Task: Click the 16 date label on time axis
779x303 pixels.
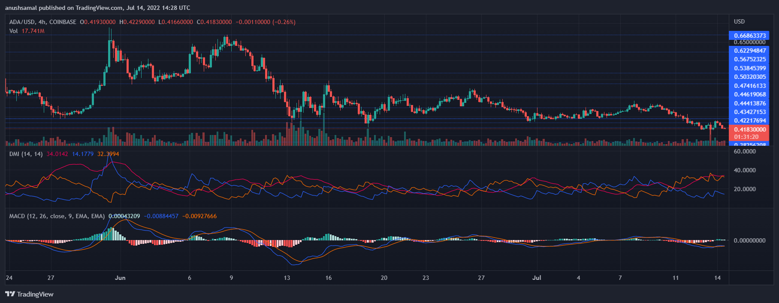Action: point(328,278)
